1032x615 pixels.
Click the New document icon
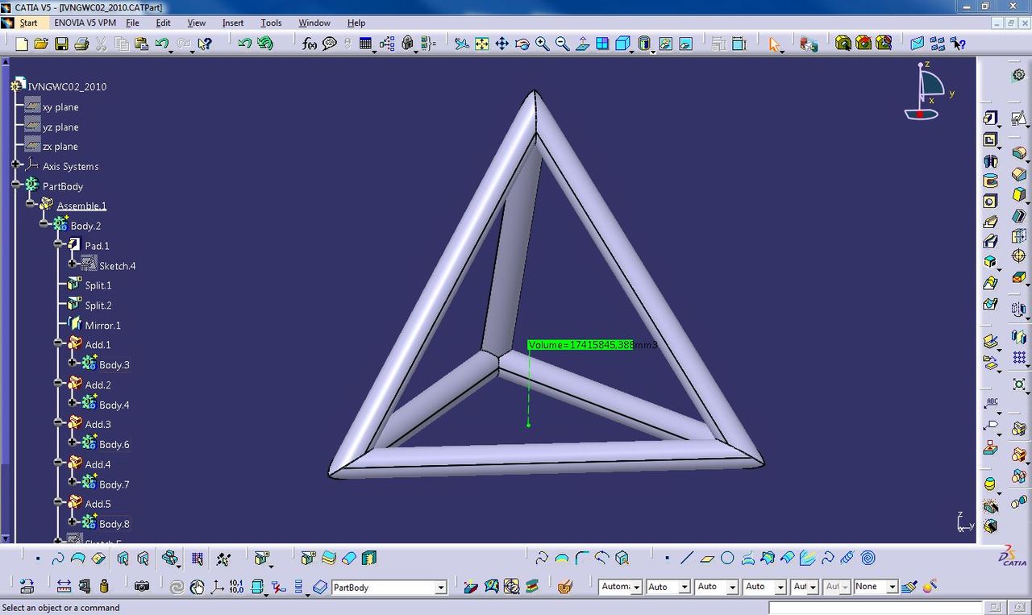tap(22, 44)
